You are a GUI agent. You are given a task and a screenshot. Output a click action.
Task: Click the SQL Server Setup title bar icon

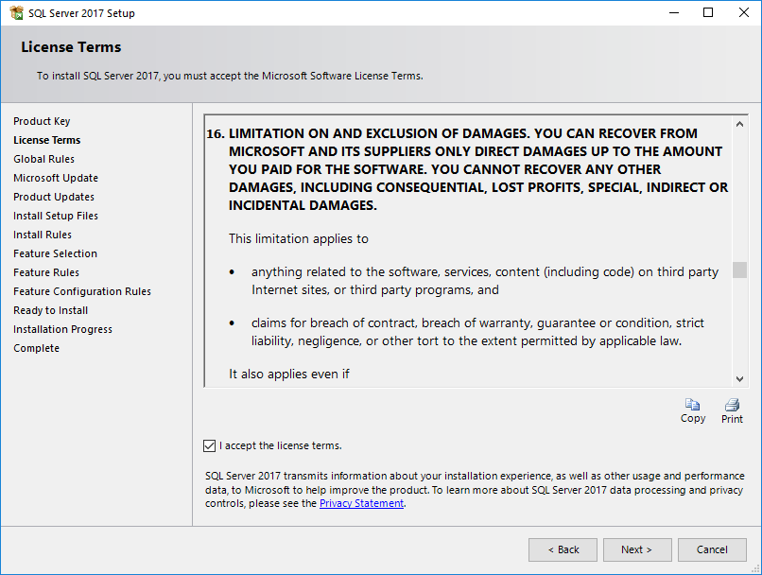tap(16, 12)
